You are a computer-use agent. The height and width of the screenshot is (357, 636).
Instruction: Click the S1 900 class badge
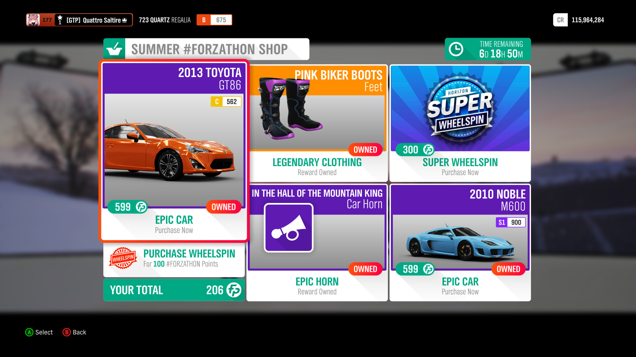(510, 222)
